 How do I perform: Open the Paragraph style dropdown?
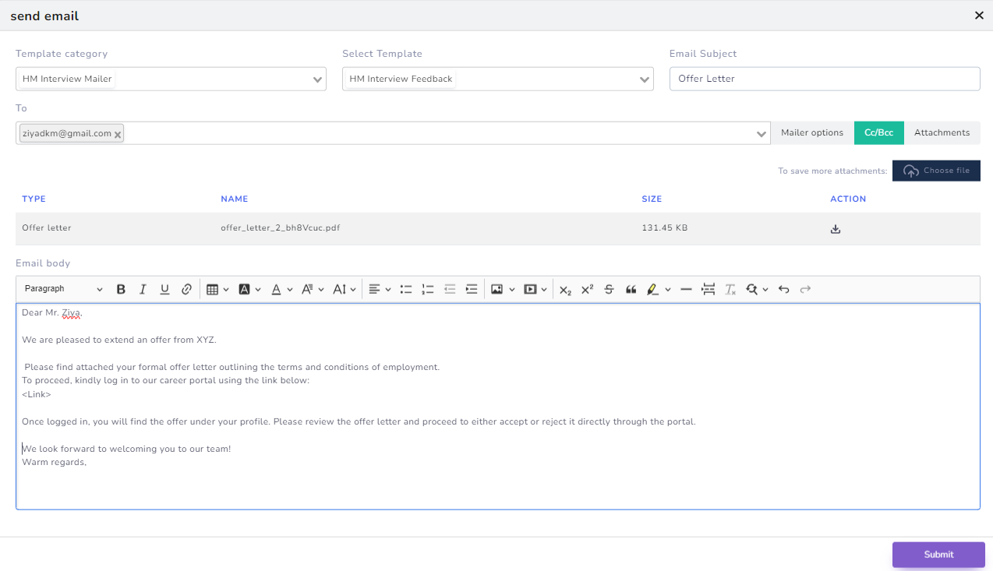pyautogui.click(x=62, y=288)
